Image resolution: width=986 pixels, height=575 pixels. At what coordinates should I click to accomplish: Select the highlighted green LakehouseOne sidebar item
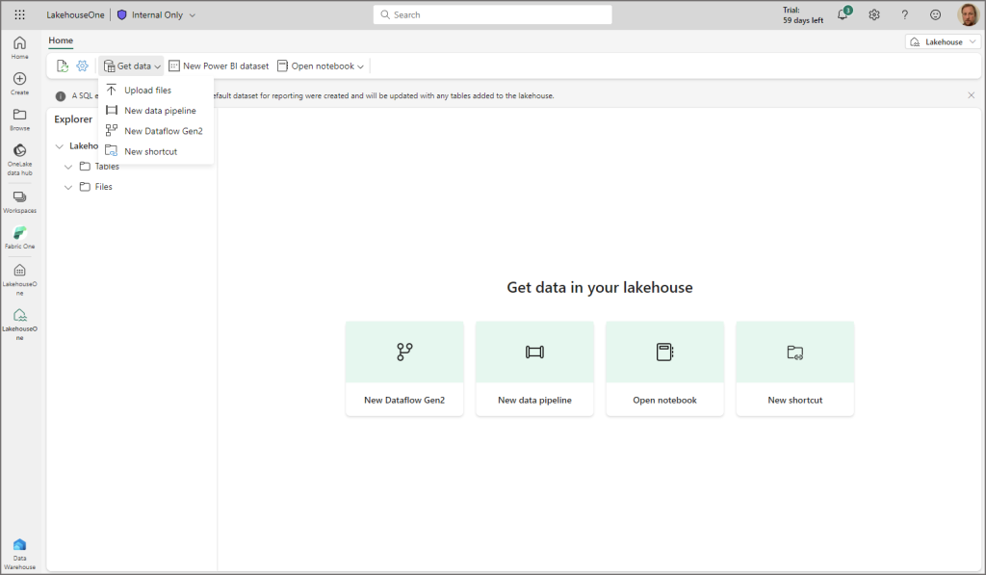(19, 324)
